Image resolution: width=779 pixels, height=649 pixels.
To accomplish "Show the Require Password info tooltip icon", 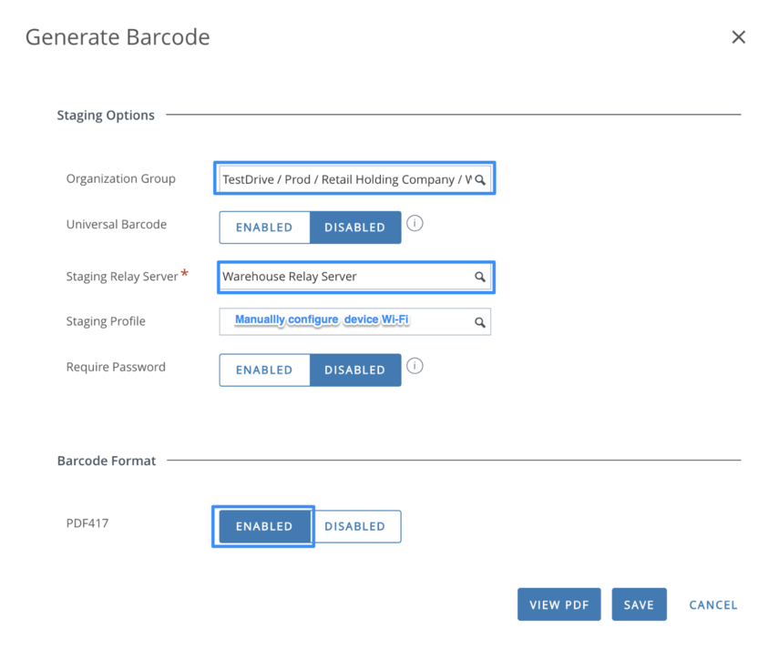I will (415, 366).
